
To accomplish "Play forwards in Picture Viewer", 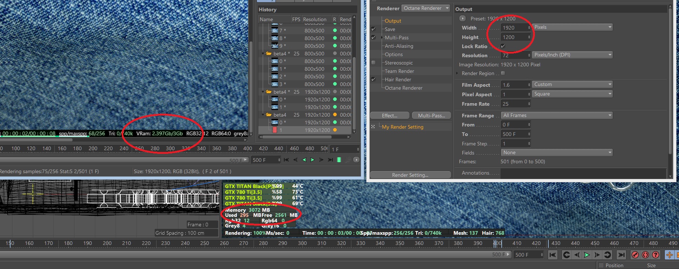I will pos(313,160).
